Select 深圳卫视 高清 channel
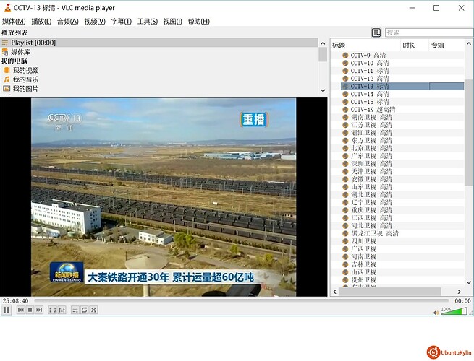This screenshot has height=361, width=474. coord(371,164)
